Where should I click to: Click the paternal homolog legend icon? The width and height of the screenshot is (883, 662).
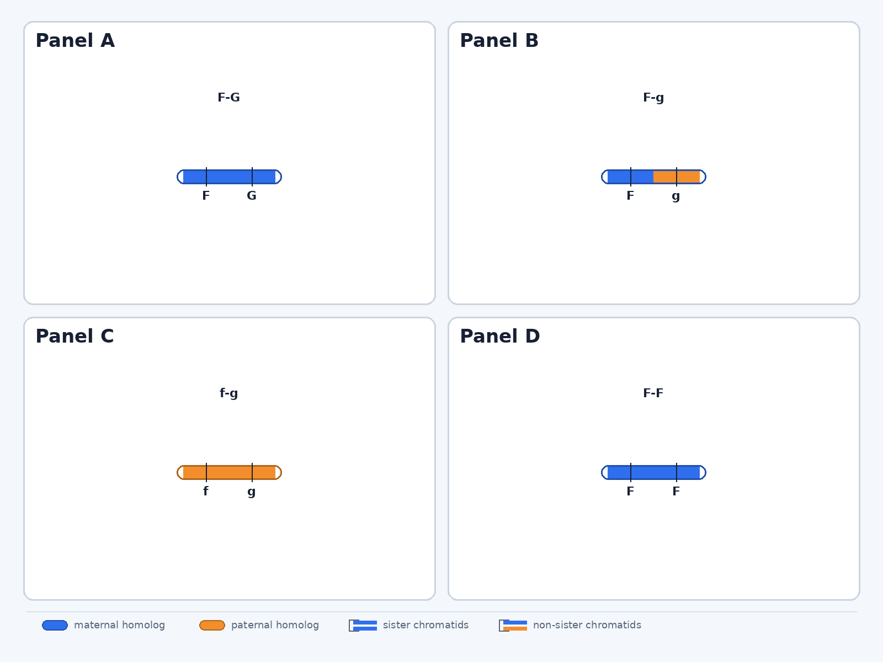tap(212, 625)
